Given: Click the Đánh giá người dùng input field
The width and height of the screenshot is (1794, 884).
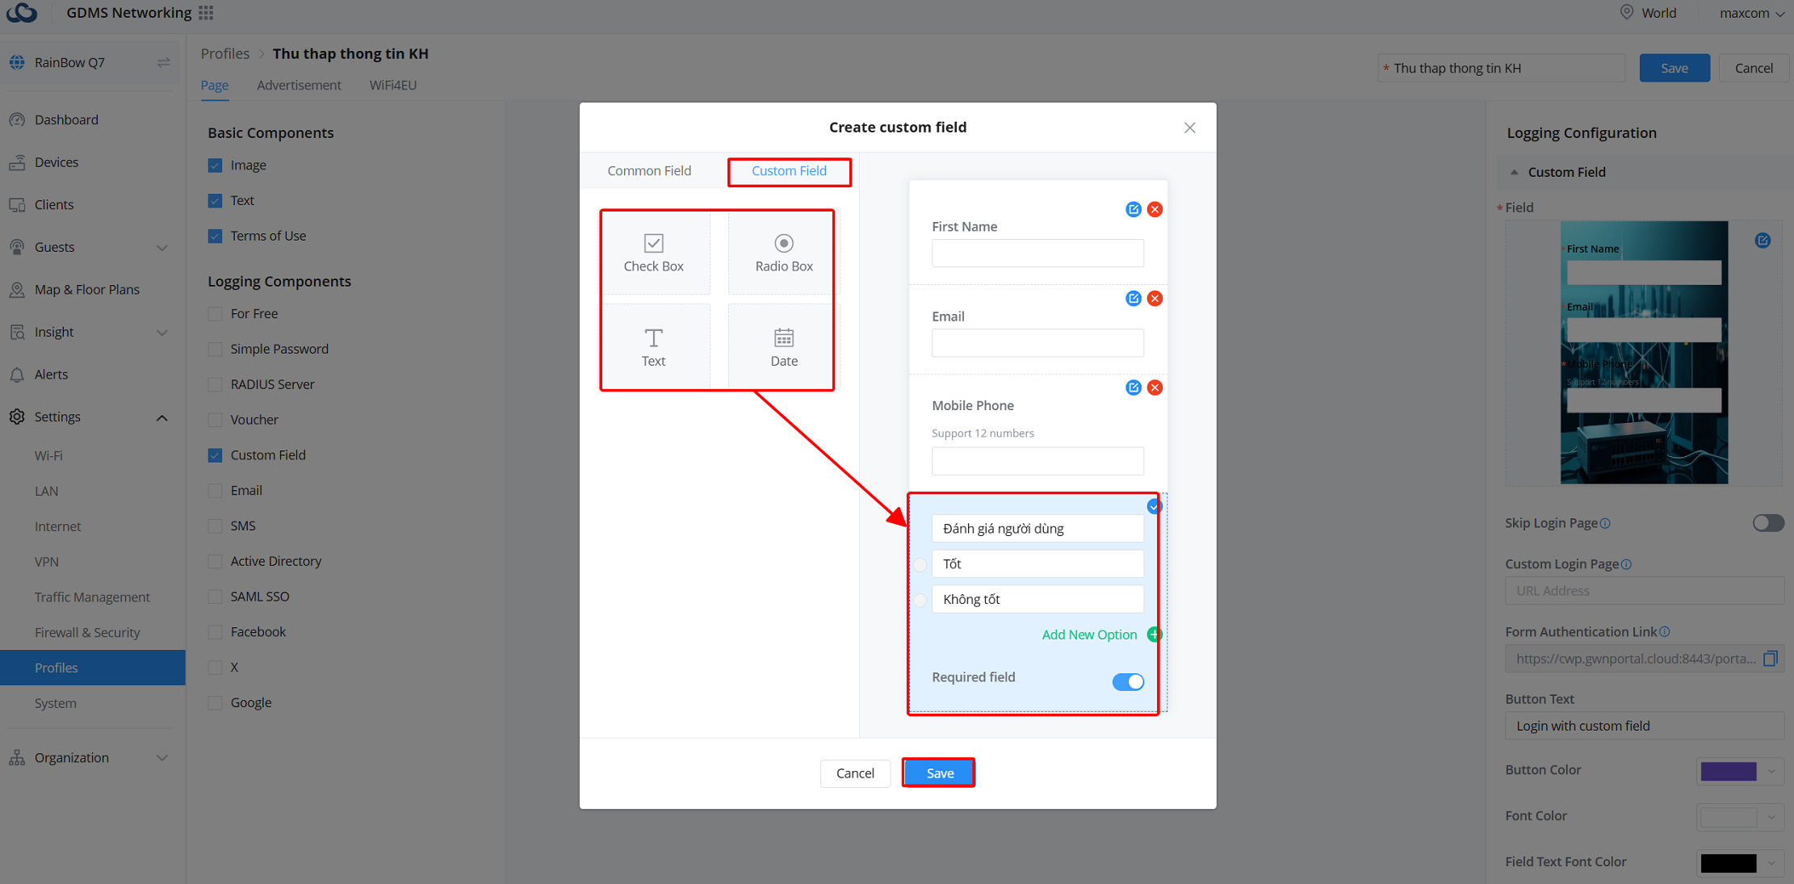Looking at the screenshot, I should (1037, 529).
